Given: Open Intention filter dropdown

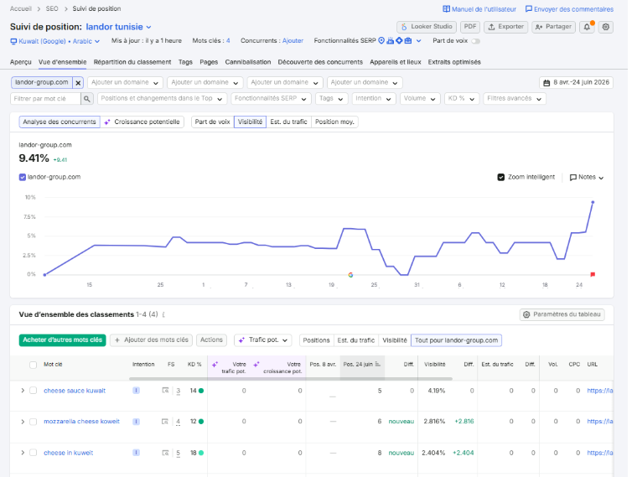Looking at the screenshot, I should [373, 98].
